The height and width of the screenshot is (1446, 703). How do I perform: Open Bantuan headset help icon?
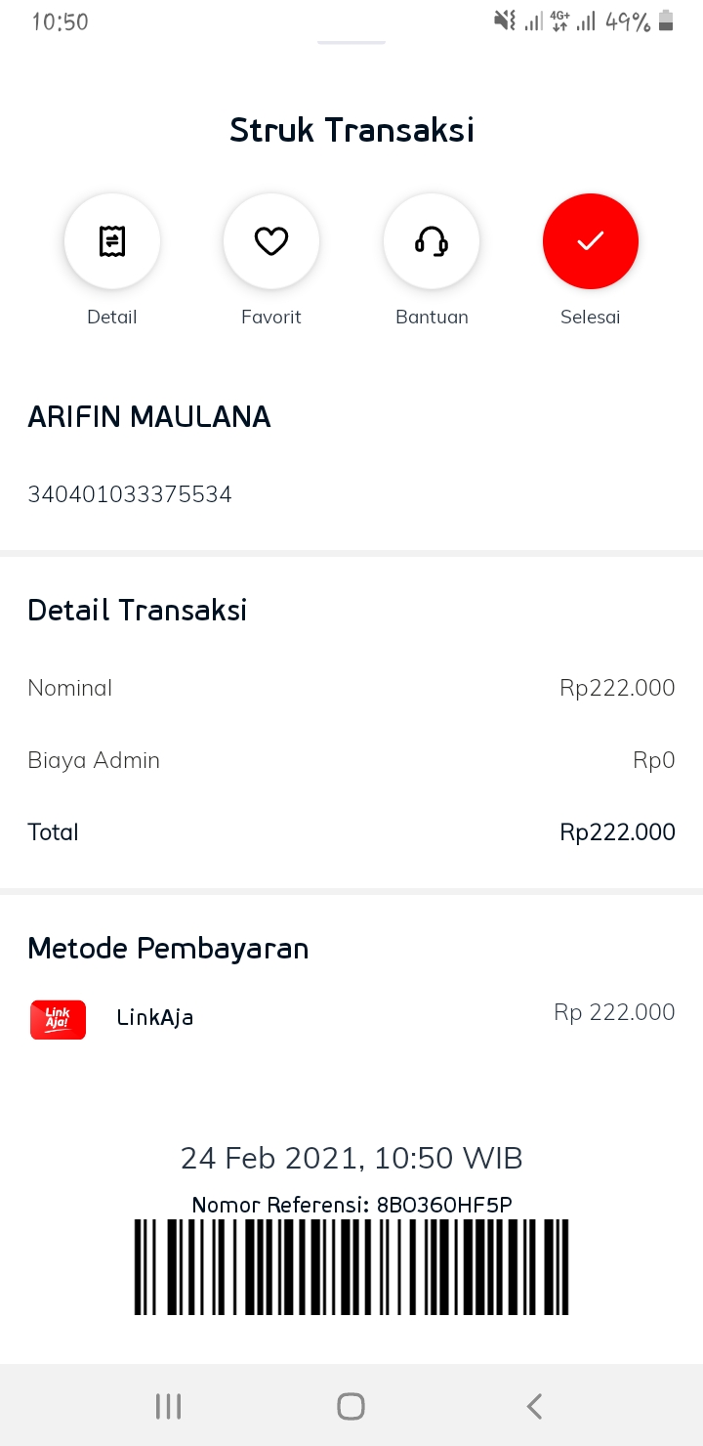432,241
